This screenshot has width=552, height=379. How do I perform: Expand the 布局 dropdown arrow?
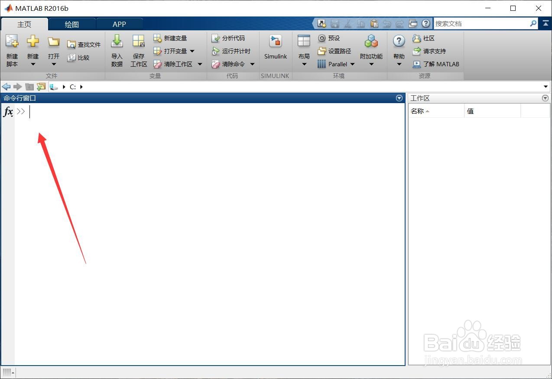[304, 65]
